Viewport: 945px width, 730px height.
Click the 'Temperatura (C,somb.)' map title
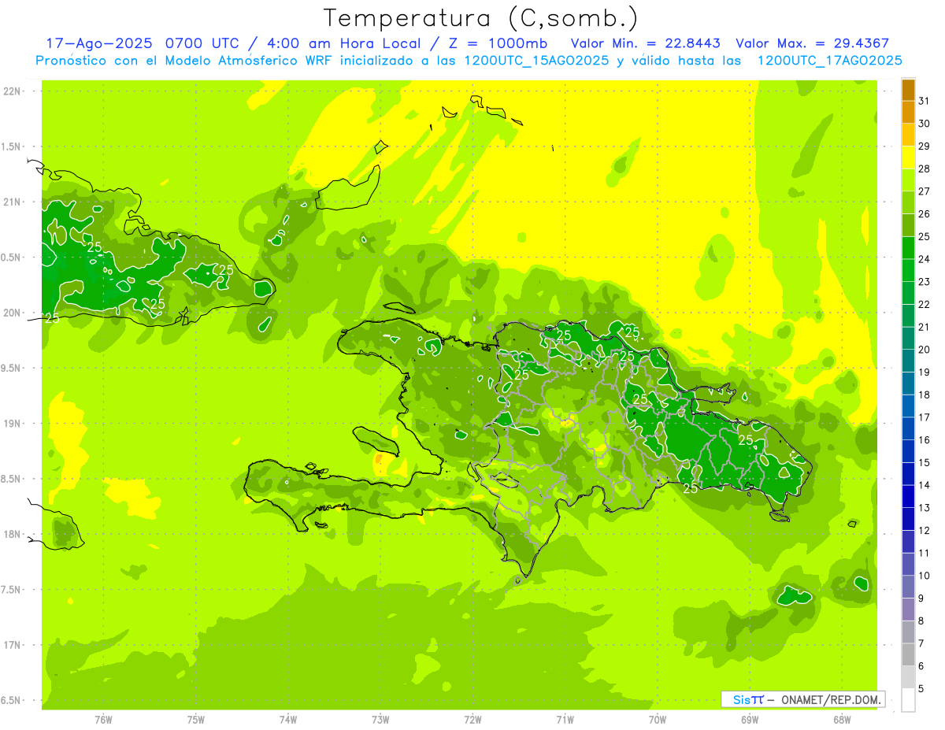point(481,18)
